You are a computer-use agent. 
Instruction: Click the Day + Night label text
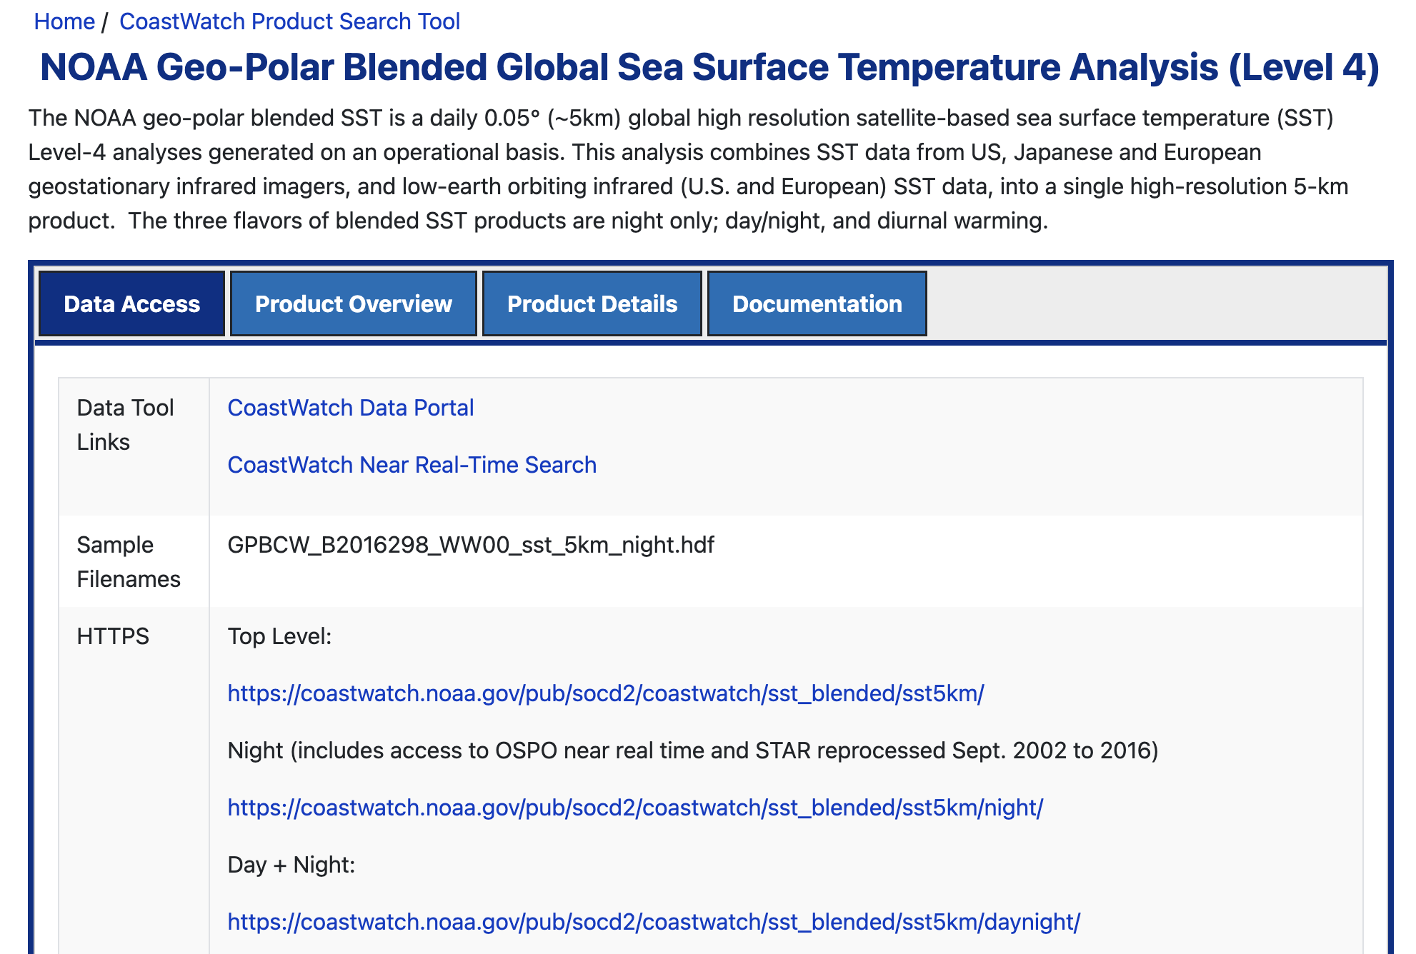(291, 865)
